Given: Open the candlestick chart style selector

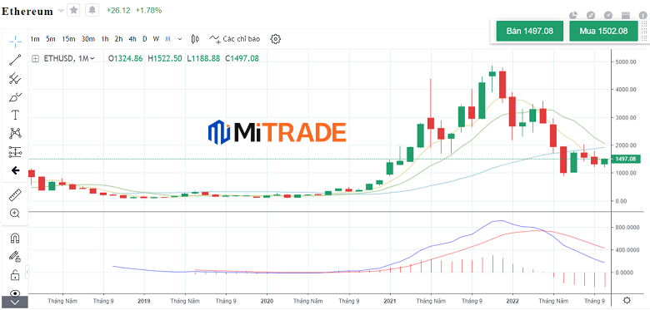Looking at the screenshot, I should [x=195, y=39].
